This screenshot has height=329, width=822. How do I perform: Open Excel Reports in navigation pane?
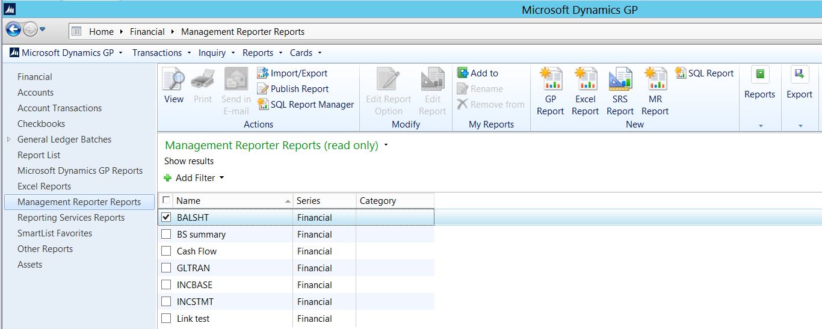click(44, 186)
